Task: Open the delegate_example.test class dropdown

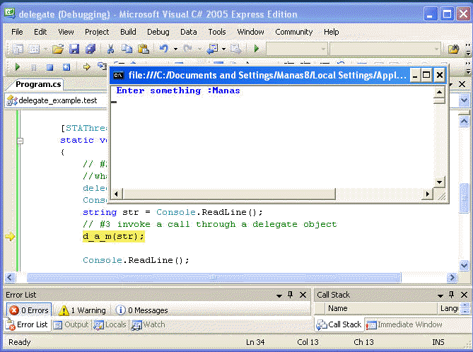Action: point(57,100)
